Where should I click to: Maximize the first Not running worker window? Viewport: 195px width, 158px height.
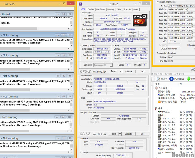(64, 35)
